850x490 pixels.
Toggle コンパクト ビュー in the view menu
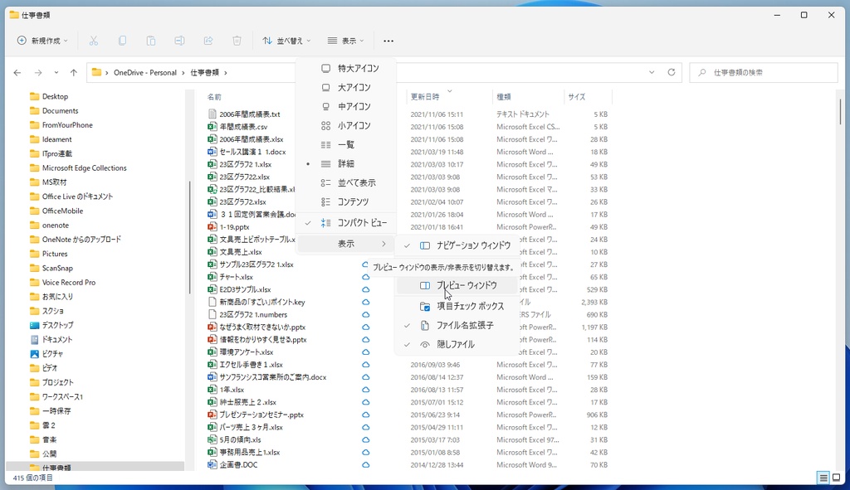point(347,222)
